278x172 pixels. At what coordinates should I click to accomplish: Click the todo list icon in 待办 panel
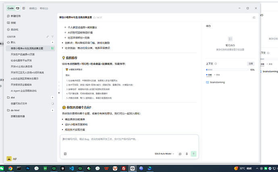(x=230, y=39)
